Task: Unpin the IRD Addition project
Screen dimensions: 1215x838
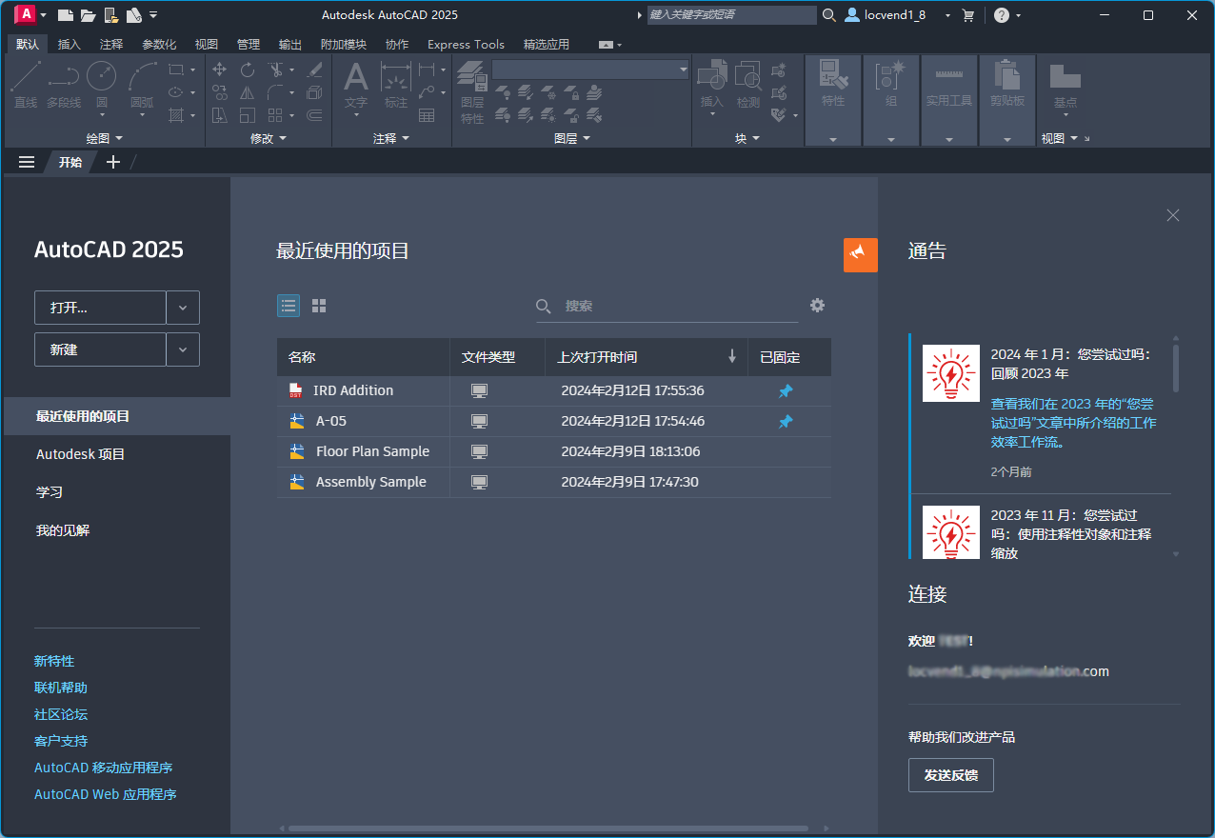Action: 786,390
